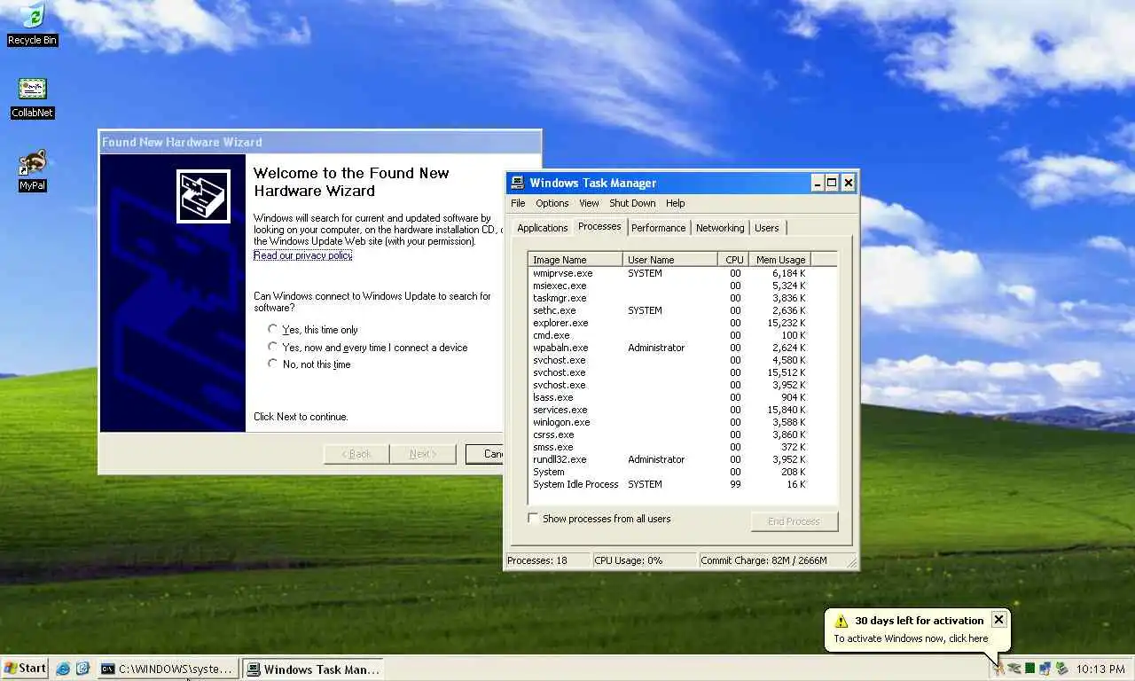Minimize the Windows Task Manager window
This screenshot has height=681, width=1135.
817,183
